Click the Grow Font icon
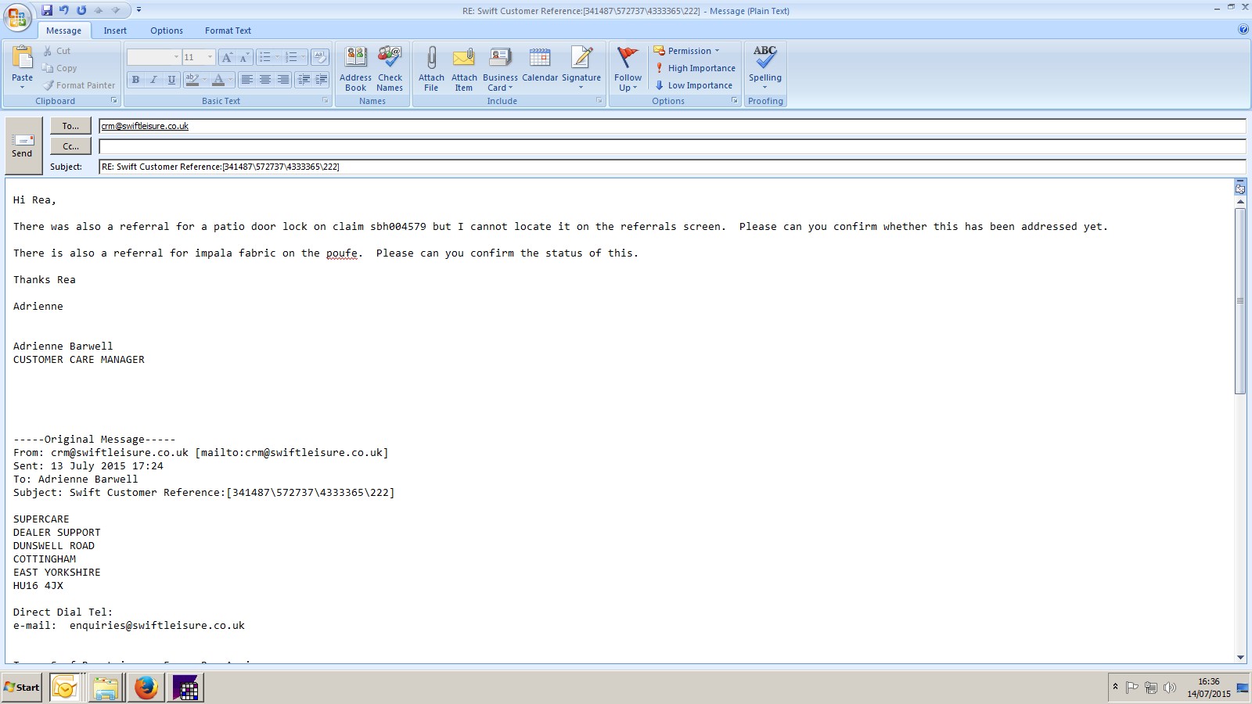This screenshot has width=1252, height=704. click(227, 57)
